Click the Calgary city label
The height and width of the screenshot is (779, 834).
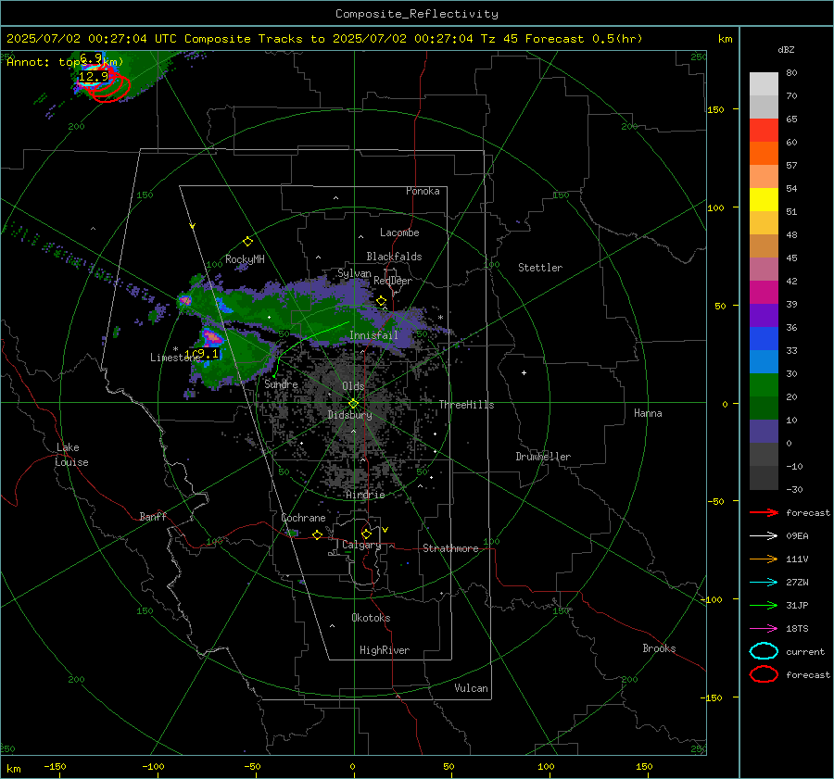coord(361,545)
